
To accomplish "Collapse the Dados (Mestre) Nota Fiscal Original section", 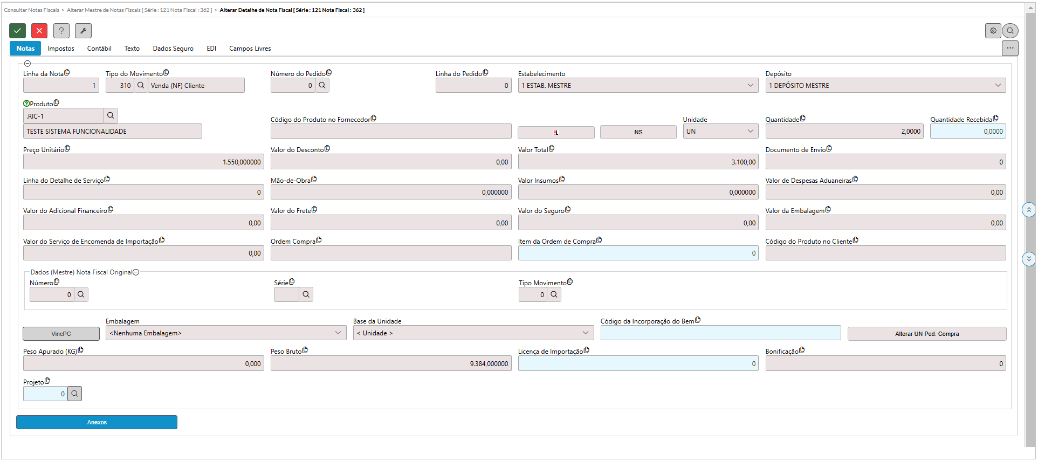I will pyautogui.click(x=136, y=272).
